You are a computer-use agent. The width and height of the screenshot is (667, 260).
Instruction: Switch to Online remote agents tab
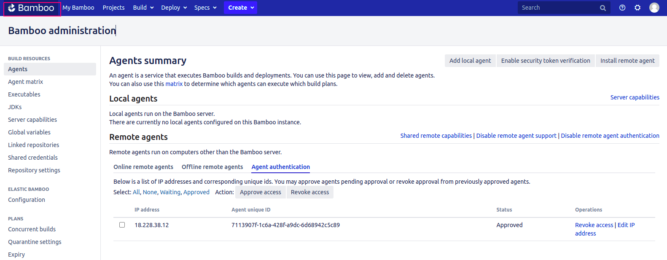click(143, 167)
